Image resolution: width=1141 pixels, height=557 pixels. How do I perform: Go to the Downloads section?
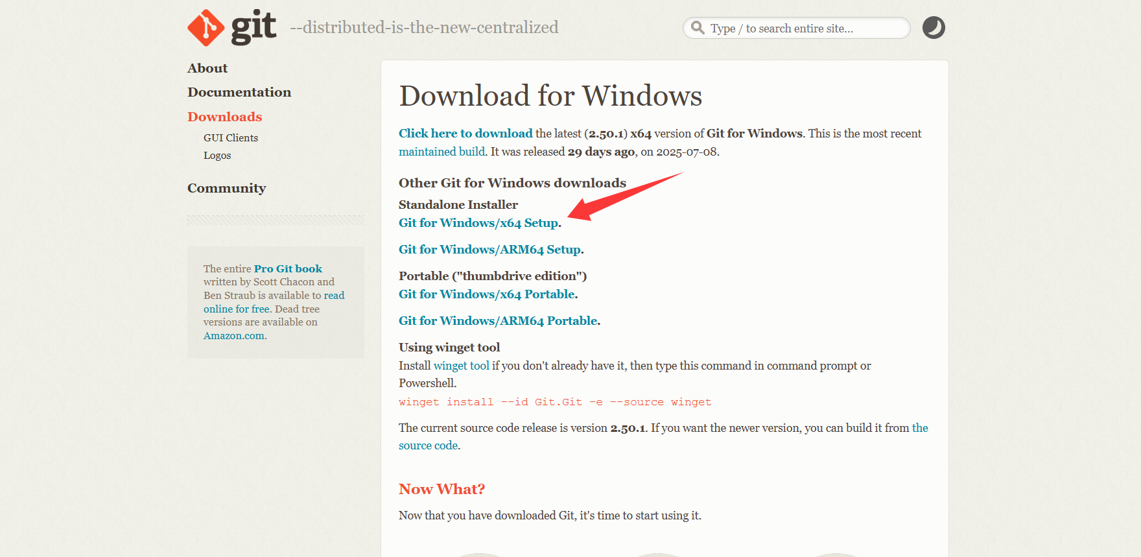pyautogui.click(x=225, y=117)
